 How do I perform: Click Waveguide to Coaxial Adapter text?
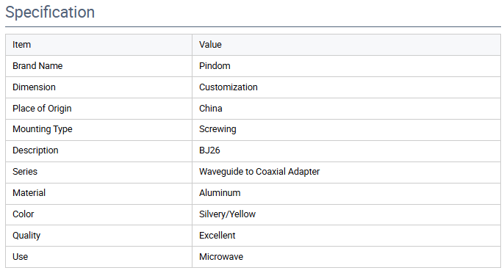click(x=259, y=172)
